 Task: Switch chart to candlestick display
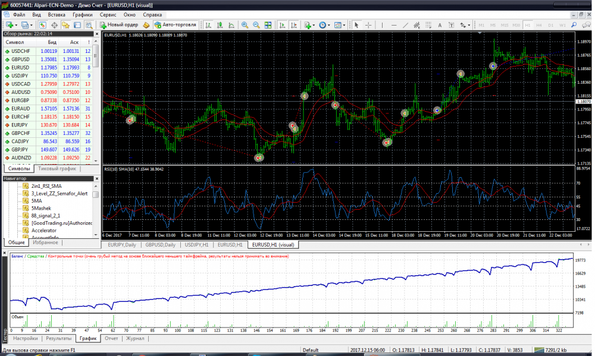(220, 25)
